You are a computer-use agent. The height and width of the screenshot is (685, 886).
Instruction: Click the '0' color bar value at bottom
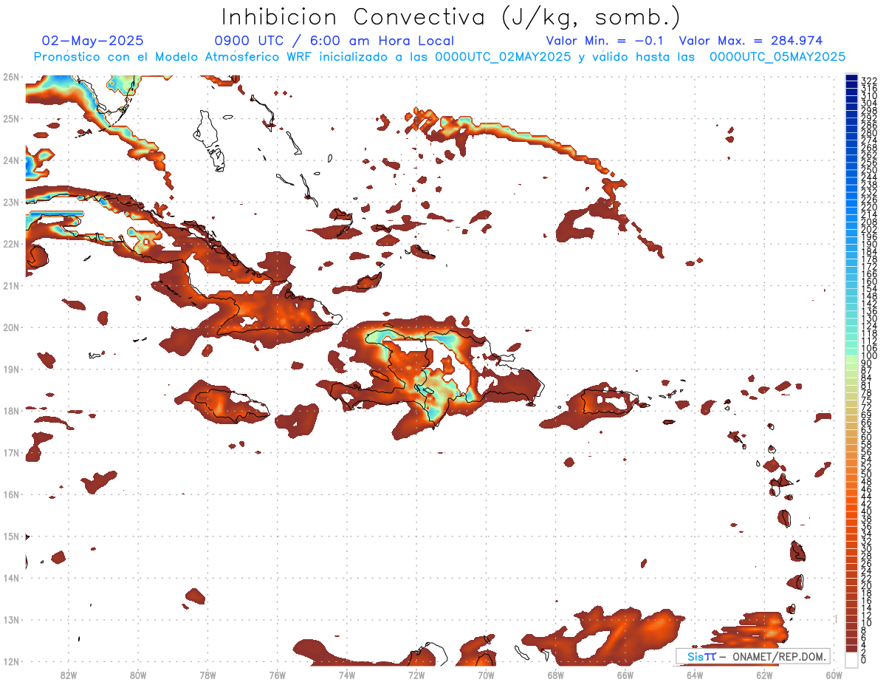(x=864, y=660)
